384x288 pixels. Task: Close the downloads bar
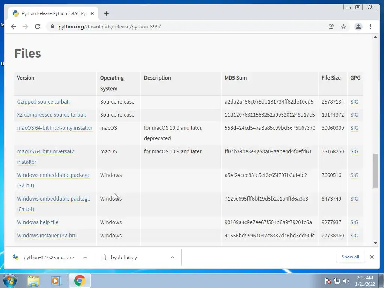(372, 257)
